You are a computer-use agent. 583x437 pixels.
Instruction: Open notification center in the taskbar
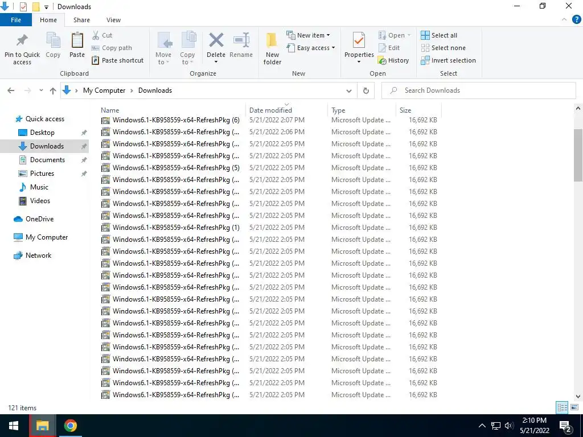coord(565,426)
